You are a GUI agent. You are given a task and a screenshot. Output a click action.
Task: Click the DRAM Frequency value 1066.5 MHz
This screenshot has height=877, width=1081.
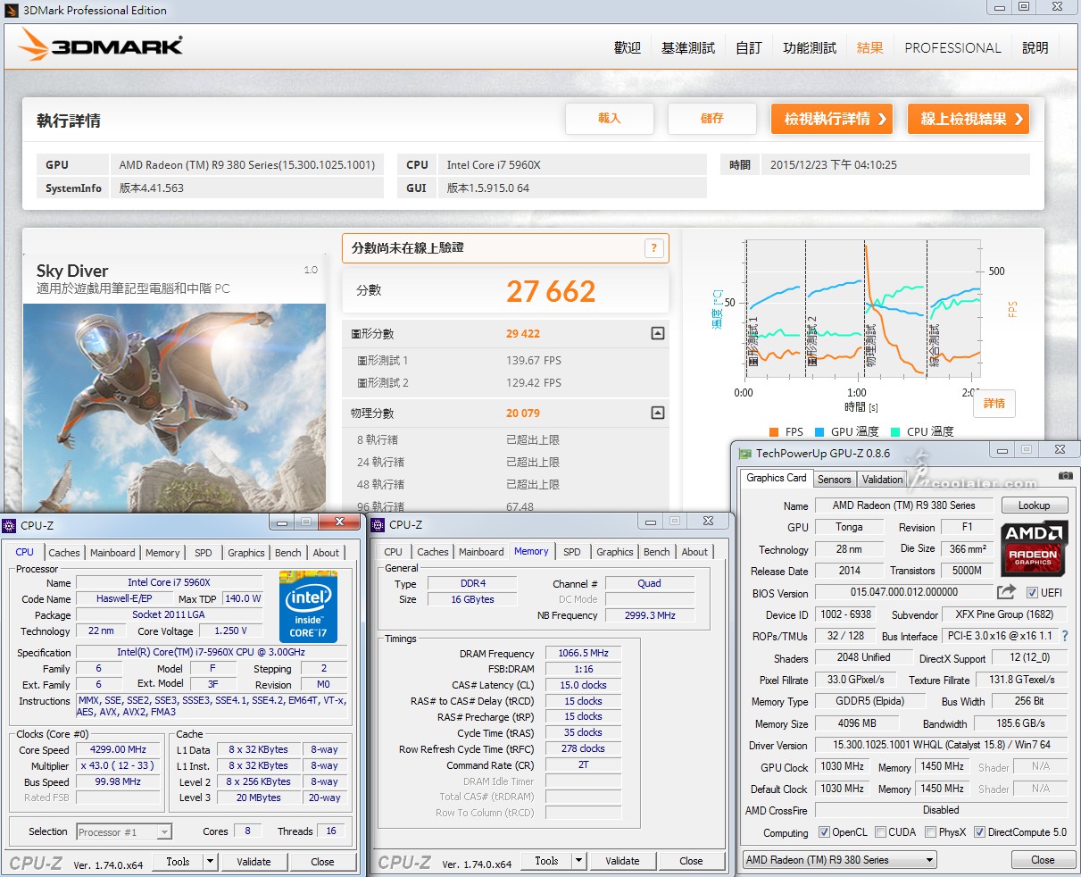coord(583,654)
